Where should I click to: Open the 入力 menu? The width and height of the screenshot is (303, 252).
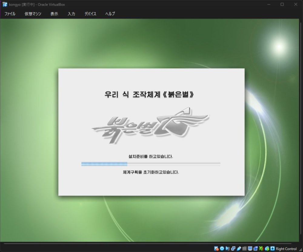(x=71, y=14)
